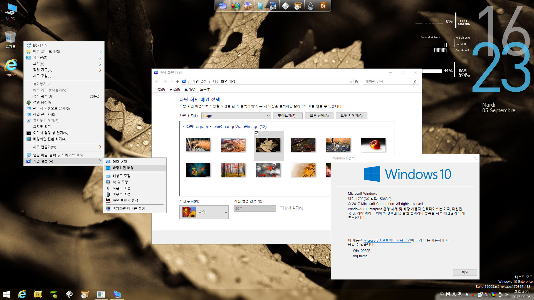Collapse the X:\Program Files\ChangeWall\image group

(x=183, y=127)
